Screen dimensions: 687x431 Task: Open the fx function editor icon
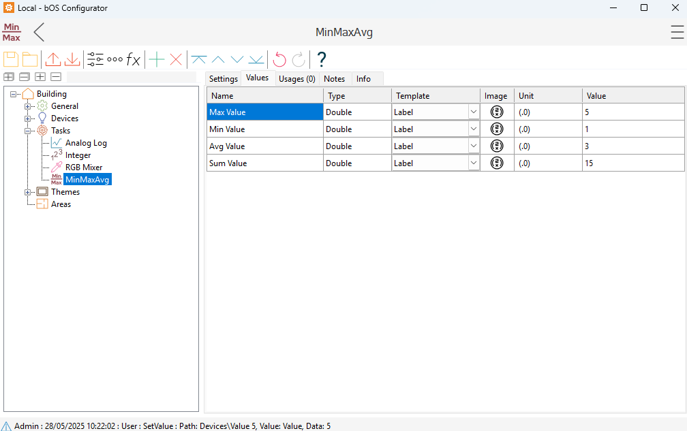(133, 59)
